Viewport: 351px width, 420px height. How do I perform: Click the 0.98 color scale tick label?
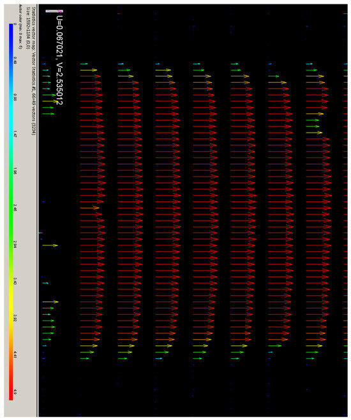pos(15,96)
